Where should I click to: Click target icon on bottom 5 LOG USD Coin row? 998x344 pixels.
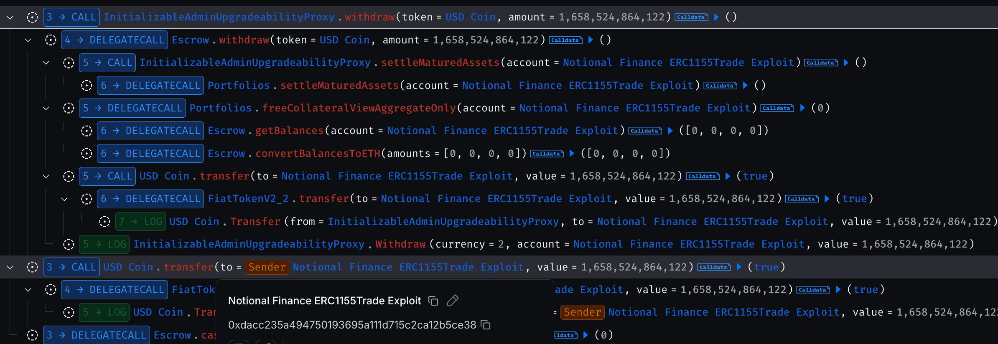tap(69, 312)
